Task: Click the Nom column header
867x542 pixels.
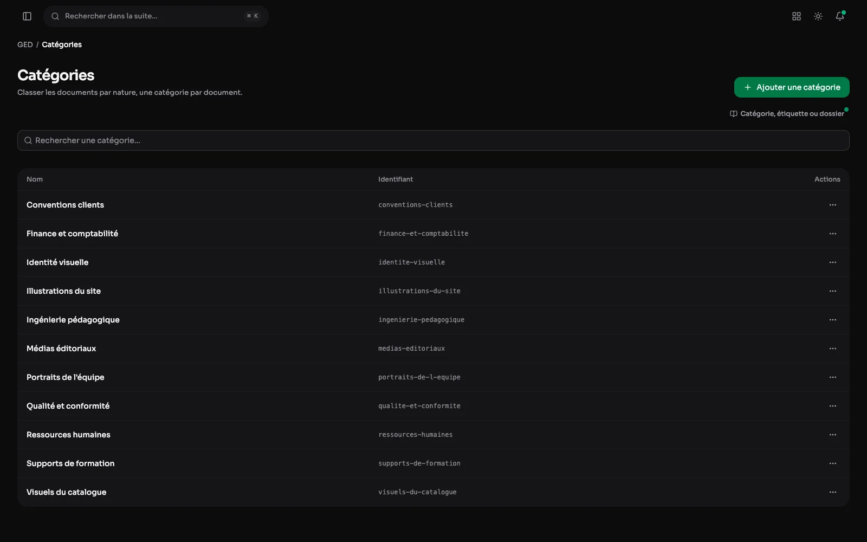Action: [x=35, y=179]
